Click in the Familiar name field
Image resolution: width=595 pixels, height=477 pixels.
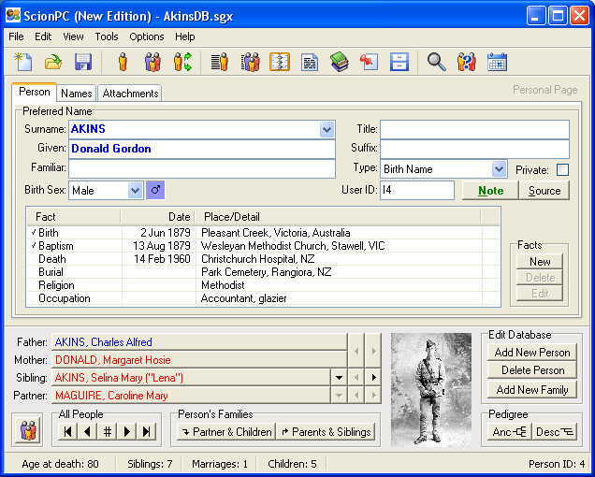pyautogui.click(x=202, y=168)
